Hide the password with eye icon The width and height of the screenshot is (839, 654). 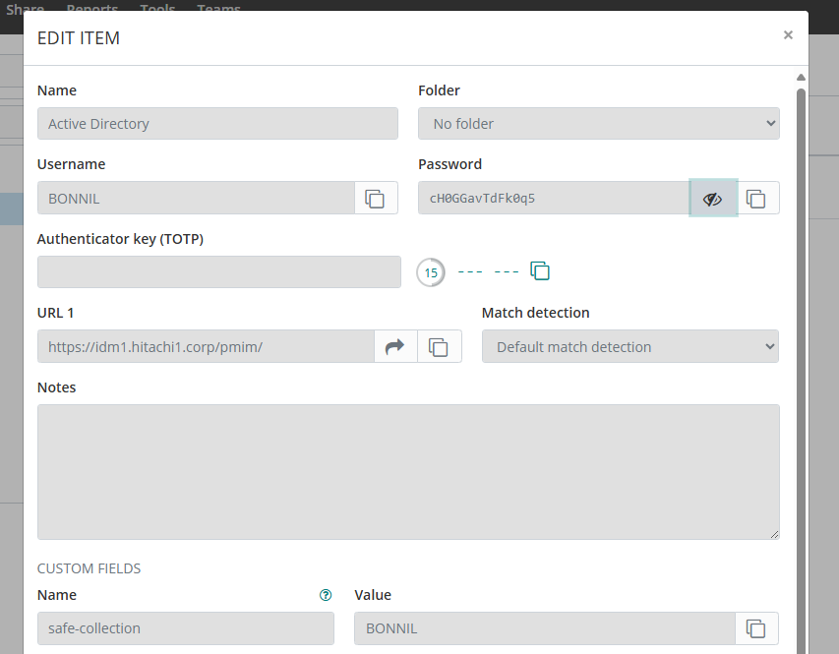(713, 198)
